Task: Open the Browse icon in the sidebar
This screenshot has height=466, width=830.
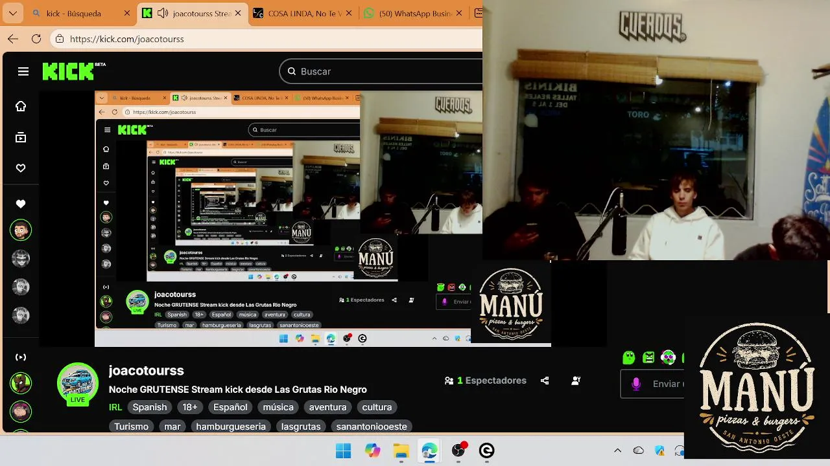Action: click(21, 137)
